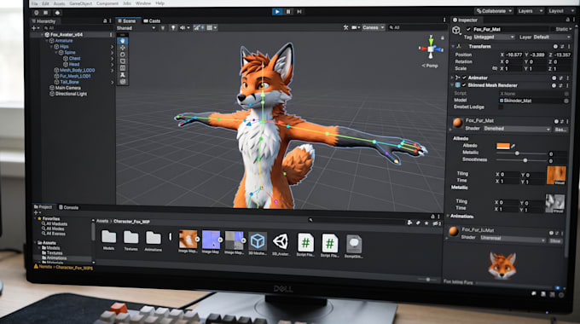Select Main Camera in the Hierarchy
The height and width of the screenshot is (324, 580).
67,88
